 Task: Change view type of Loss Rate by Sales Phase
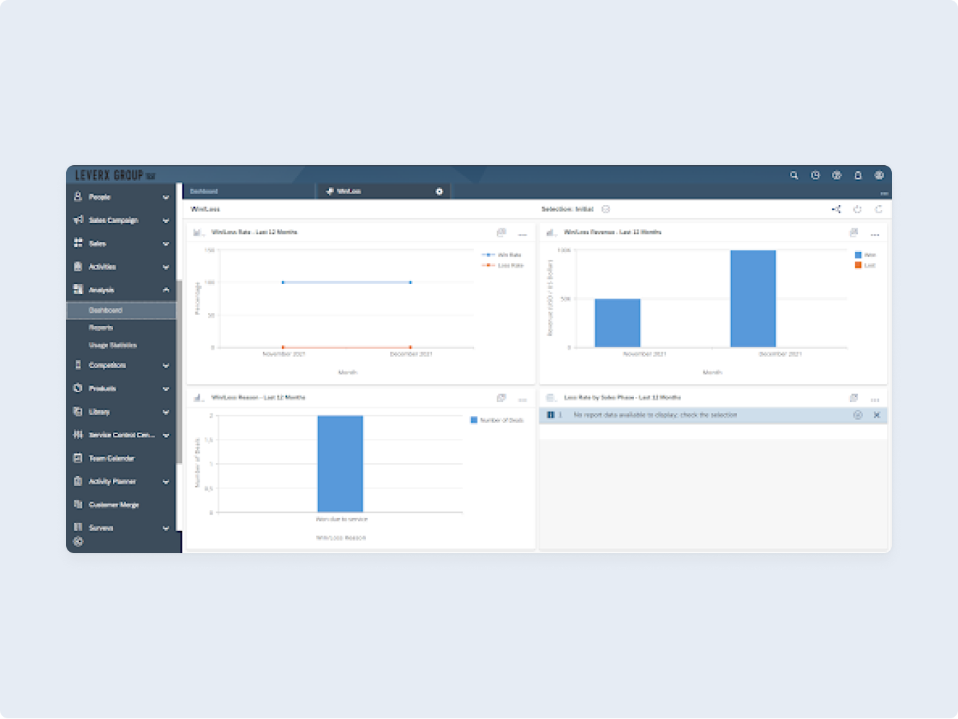click(x=551, y=398)
